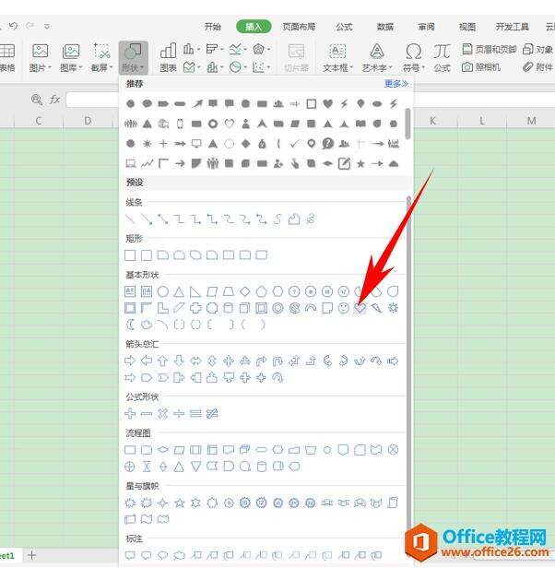
Task: Open the 图库 gallery icon
Action: [x=71, y=51]
